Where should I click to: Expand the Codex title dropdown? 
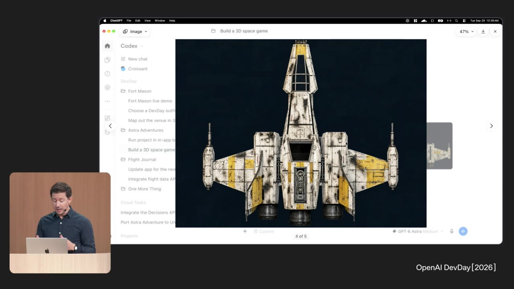click(x=132, y=46)
